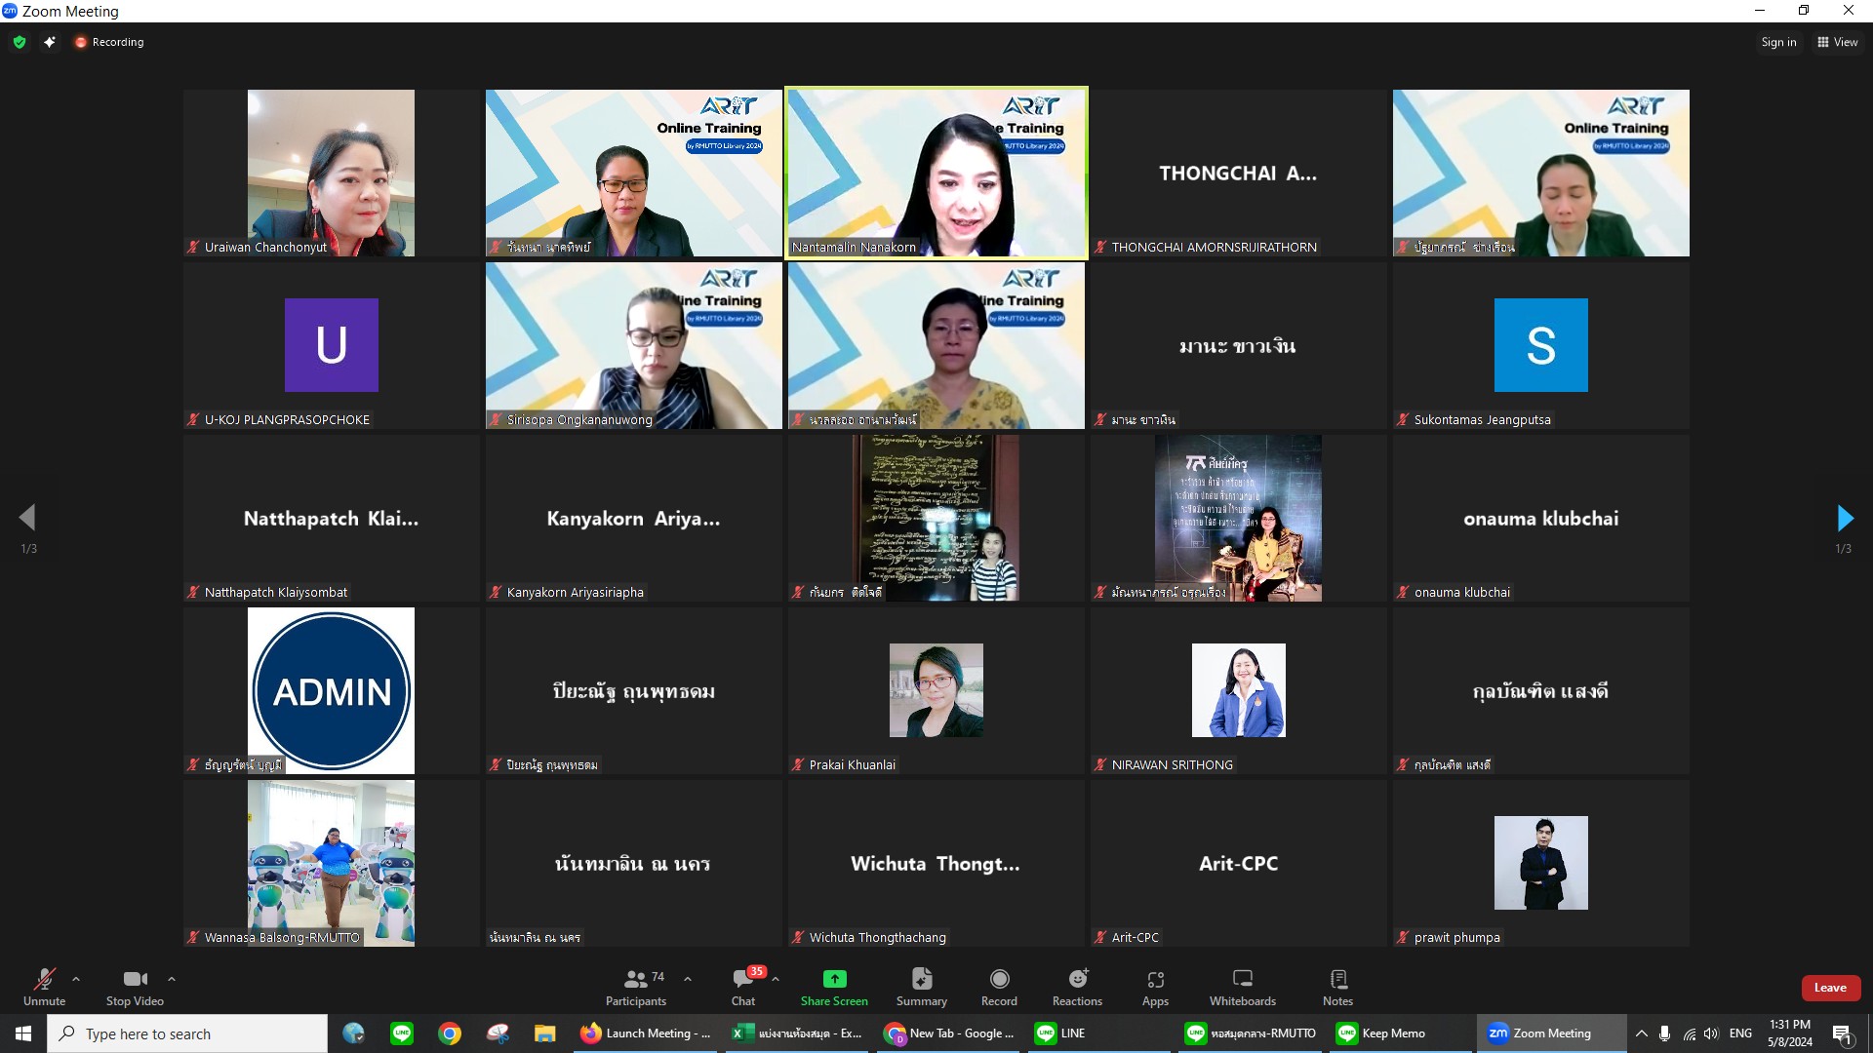Open Apps in Zoom toolbar
Screen dimensions: 1873x1053
pyautogui.click(x=1155, y=987)
